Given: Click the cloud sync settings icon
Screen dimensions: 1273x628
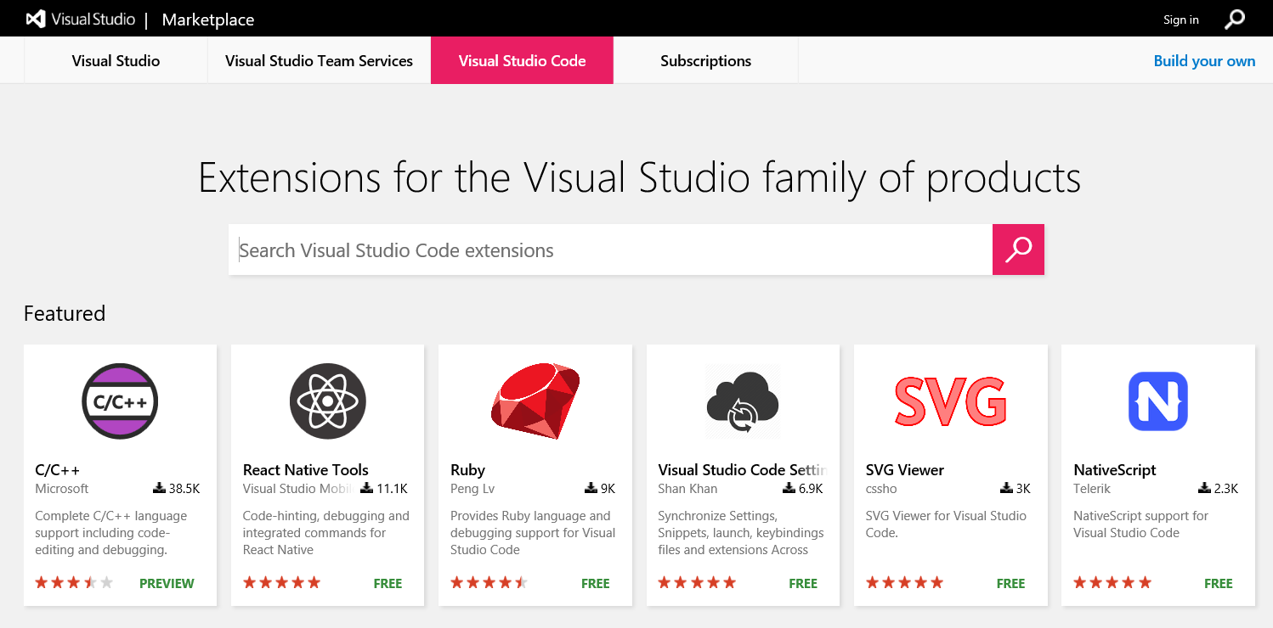Looking at the screenshot, I should point(743,401).
